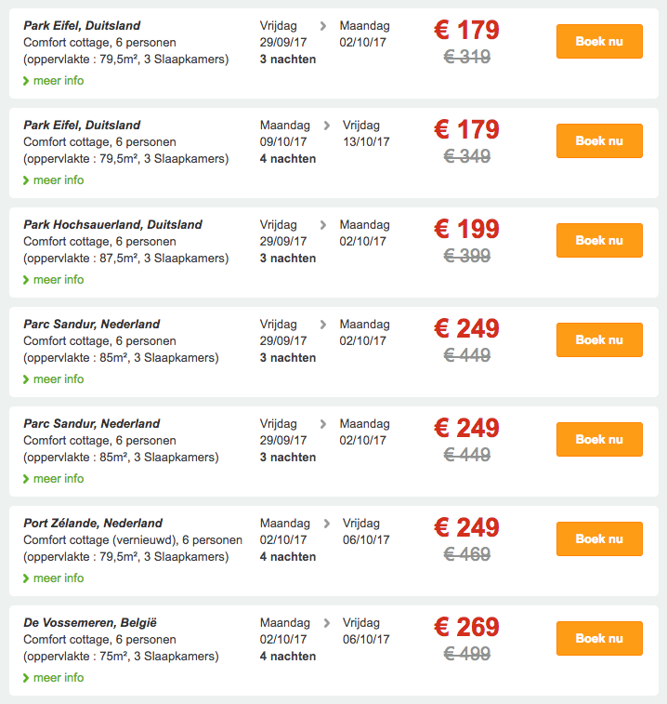This screenshot has width=667, height=704.
Task: Select the Port Zélande, Nederland heading
Action: click(93, 524)
